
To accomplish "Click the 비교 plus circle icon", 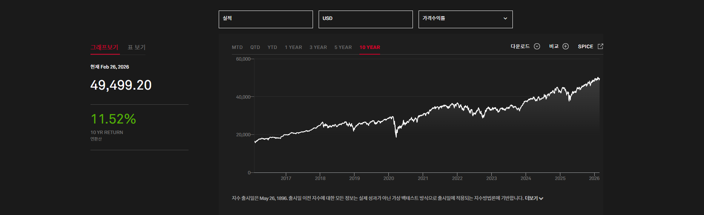I will coord(566,46).
